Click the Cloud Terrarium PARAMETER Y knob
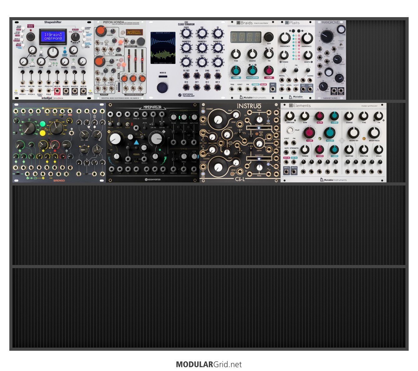Screen dimensions: 418x371 [202, 48]
